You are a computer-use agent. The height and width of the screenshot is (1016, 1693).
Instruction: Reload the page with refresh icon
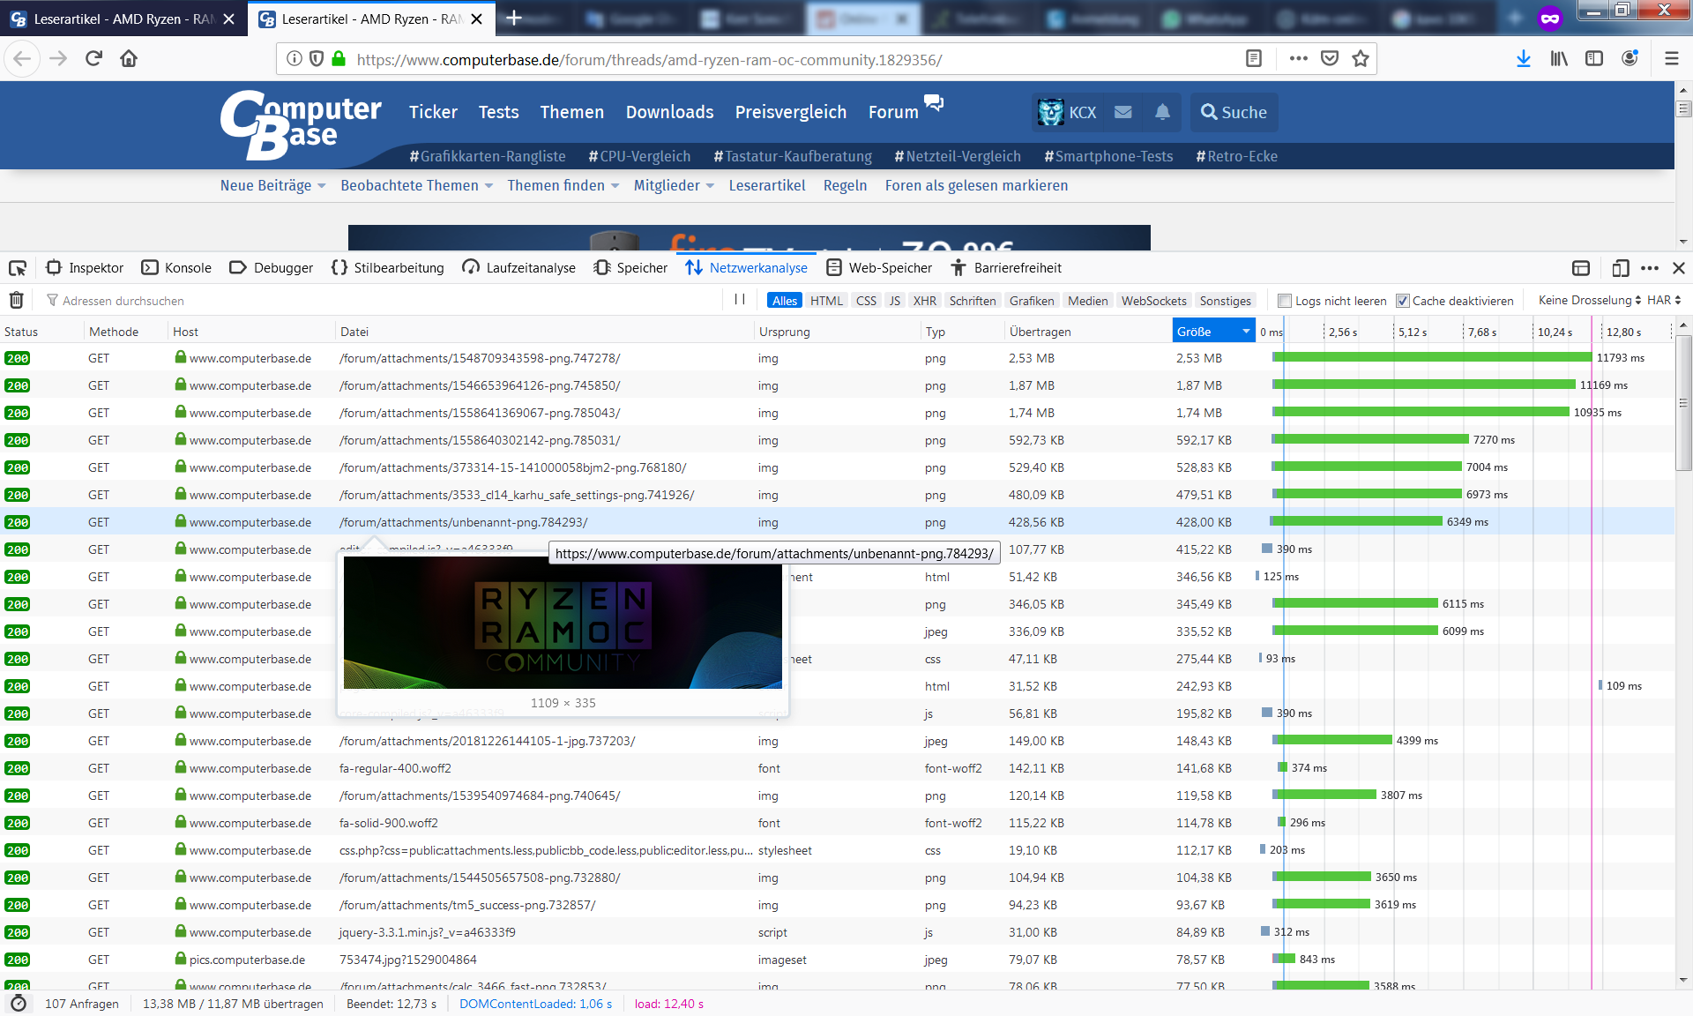coord(93,59)
